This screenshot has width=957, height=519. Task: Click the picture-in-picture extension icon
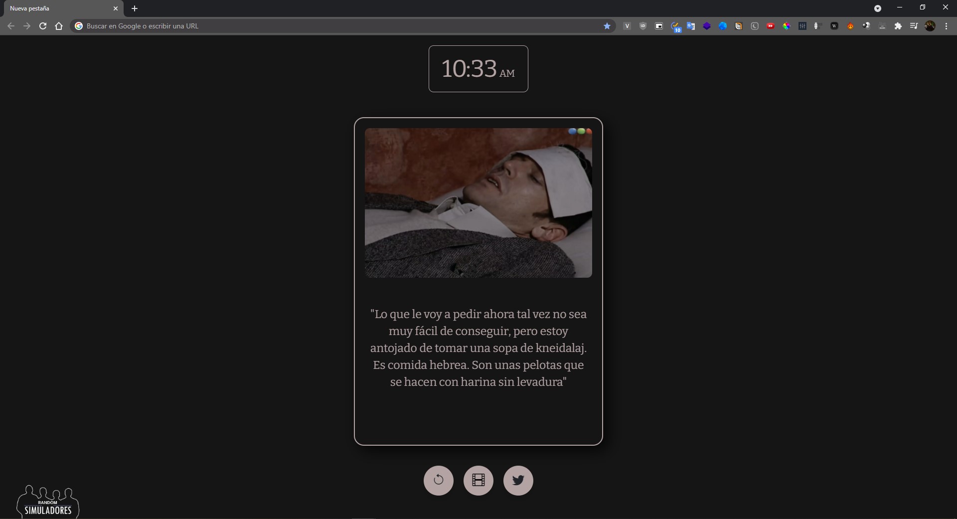point(659,26)
